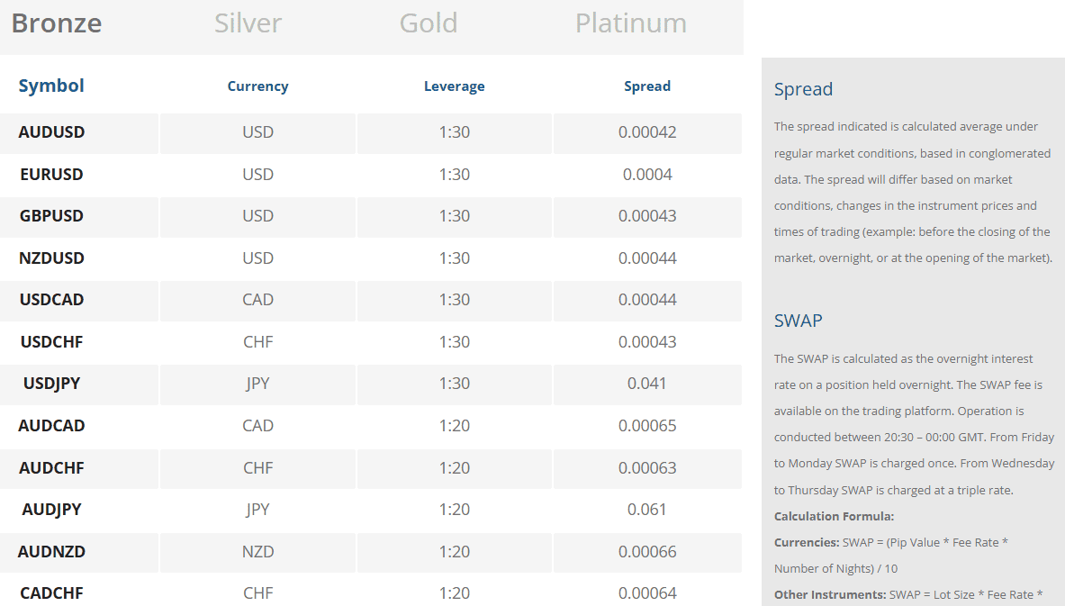Screen dimensions: 1065x606
Task: Click the Spread section heading
Action: click(x=803, y=89)
